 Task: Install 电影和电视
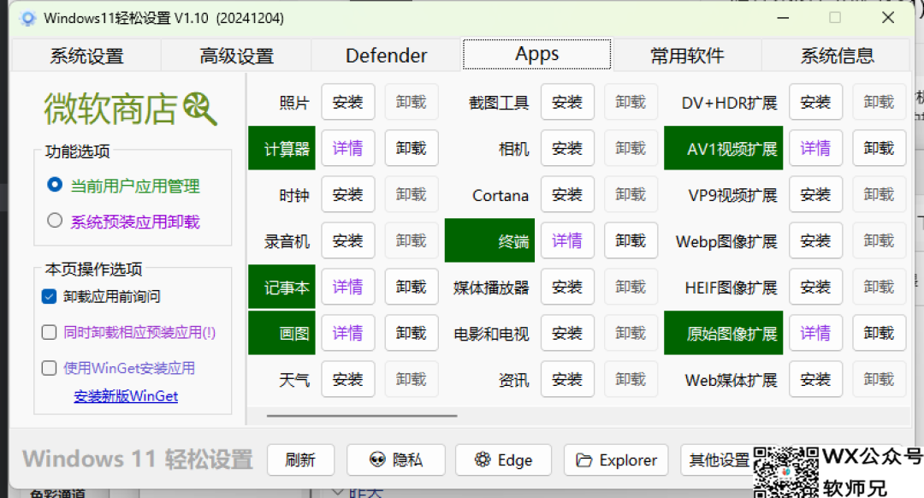(567, 333)
